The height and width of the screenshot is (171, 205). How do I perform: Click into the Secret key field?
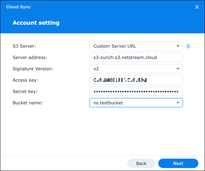pos(136,91)
